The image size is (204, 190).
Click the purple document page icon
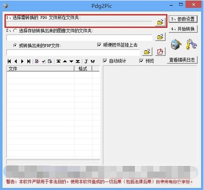click(x=37, y=61)
